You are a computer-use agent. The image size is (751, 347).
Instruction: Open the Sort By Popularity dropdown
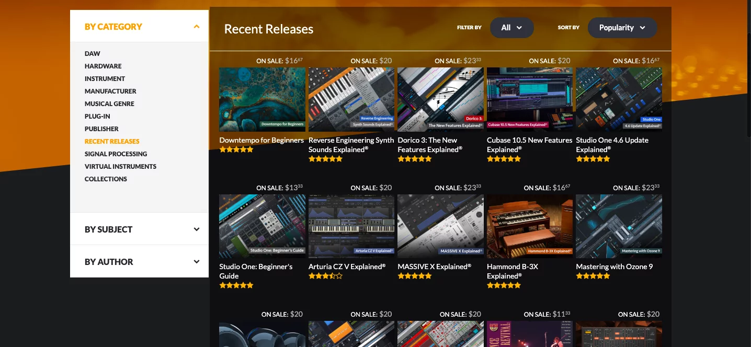pyautogui.click(x=622, y=28)
